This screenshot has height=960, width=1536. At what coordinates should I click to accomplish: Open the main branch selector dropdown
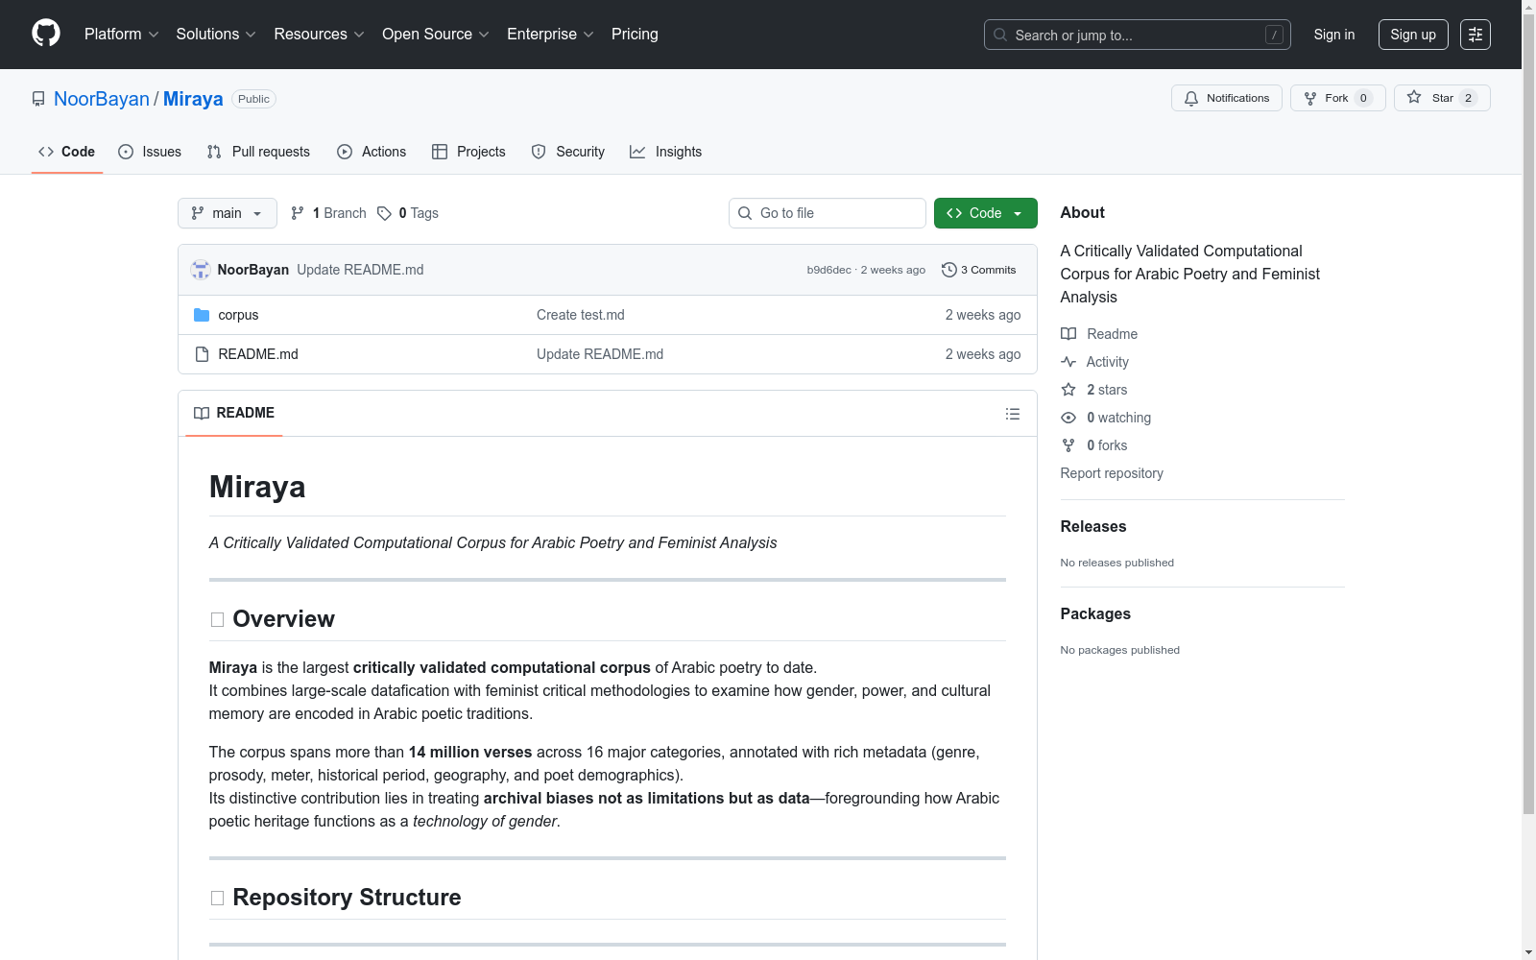[228, 213]
